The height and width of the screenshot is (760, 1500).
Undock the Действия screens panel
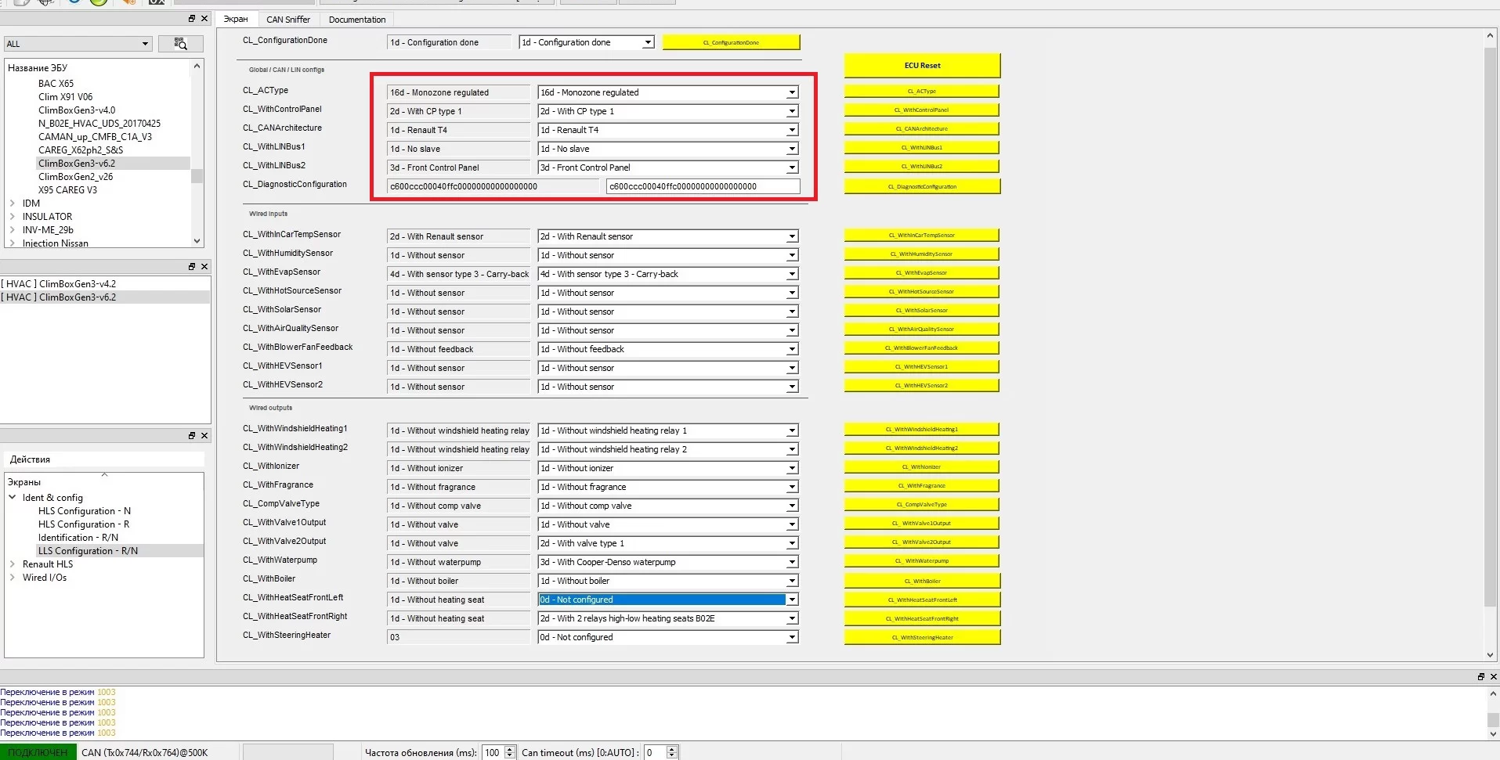[x=192, y=436]
